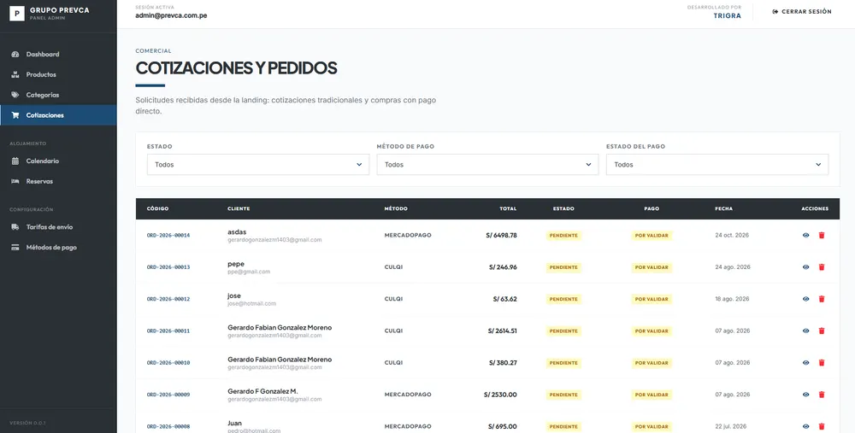Viewport: 855px width, 433px height.
Task: Click the Grupo Prevca P logo
Action: [17, 14]
